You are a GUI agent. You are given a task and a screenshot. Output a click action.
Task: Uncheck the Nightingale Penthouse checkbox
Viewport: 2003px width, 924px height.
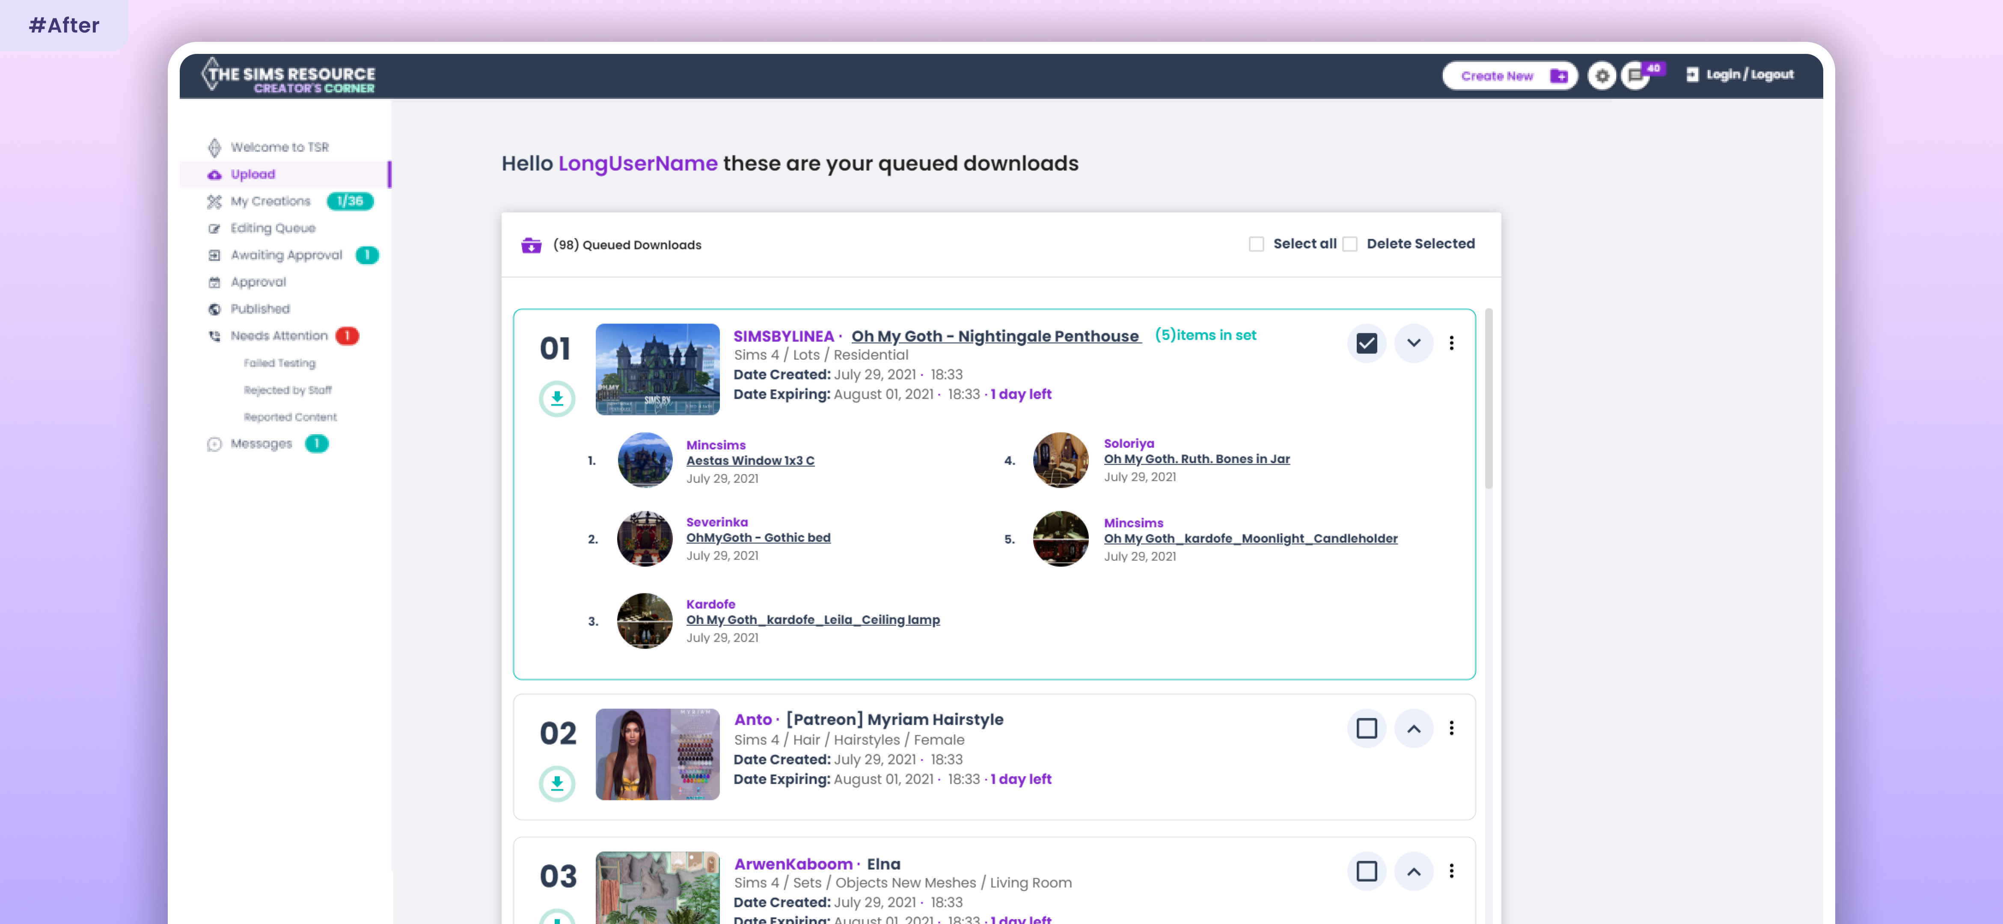pyautogui.click(x=1366, y=344)
